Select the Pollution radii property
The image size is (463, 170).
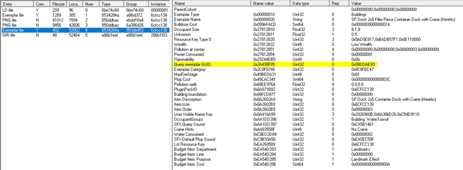tap(318, 84)
